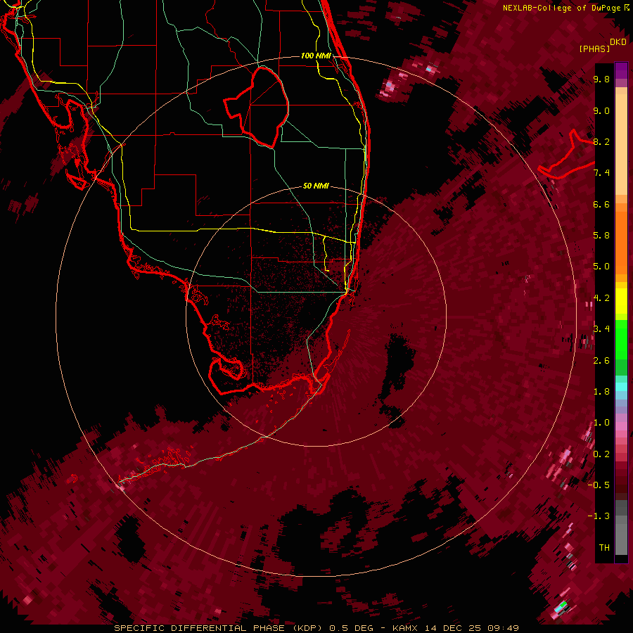Click the green color bar segment beside 3.4
The image size is (633, 633).
click(x=621, y=339)
